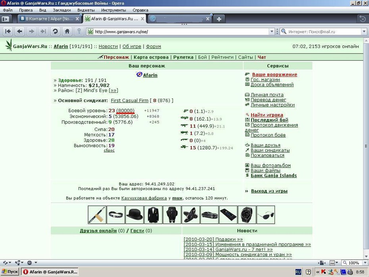Open a new tab with plus button
This screenshot has width=369, height=277.
click(x=219, y=19)
